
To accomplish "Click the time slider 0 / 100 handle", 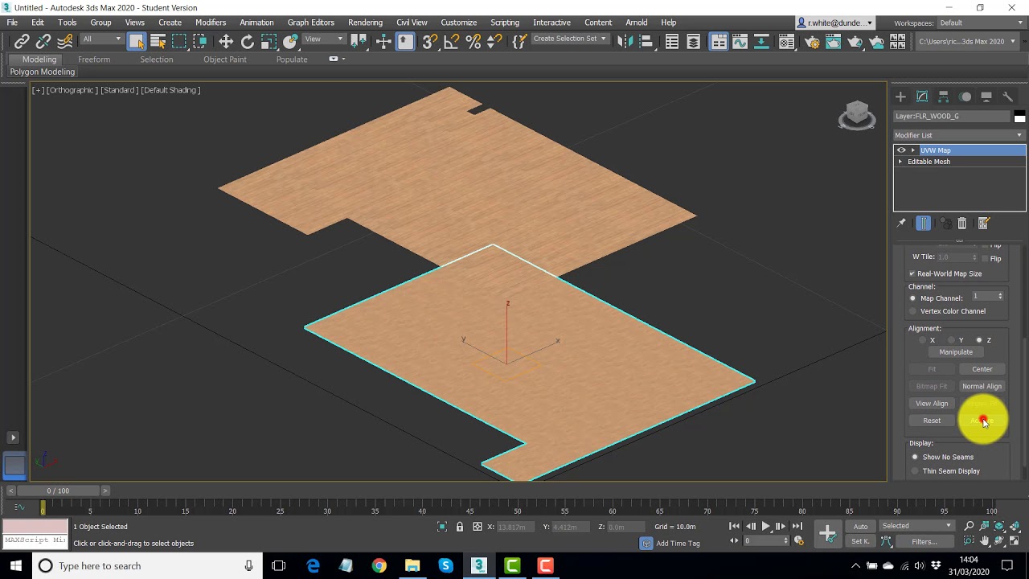I will pos(58,491).
